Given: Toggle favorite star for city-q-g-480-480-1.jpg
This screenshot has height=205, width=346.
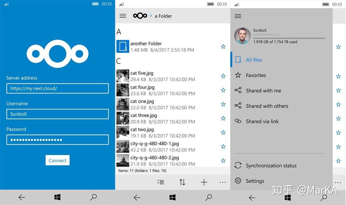Looking at the screenshot, I should coord(223,147).
